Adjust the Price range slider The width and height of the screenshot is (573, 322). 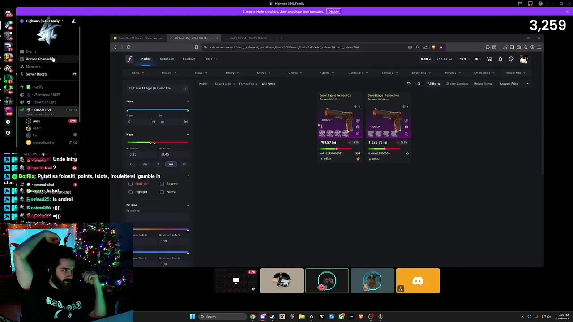158,110
